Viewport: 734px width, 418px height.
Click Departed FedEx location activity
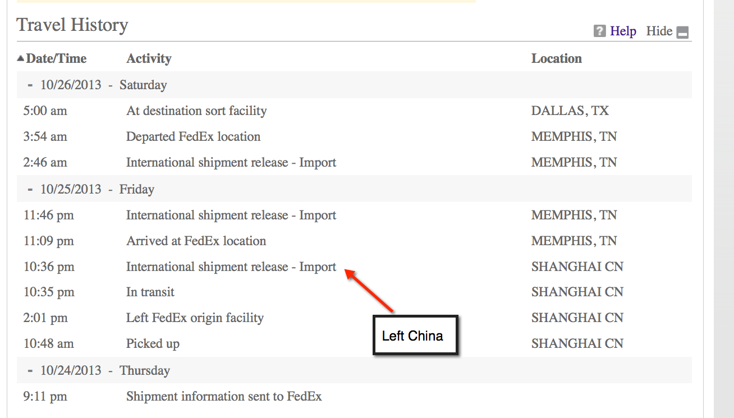(x=193, y=137)
